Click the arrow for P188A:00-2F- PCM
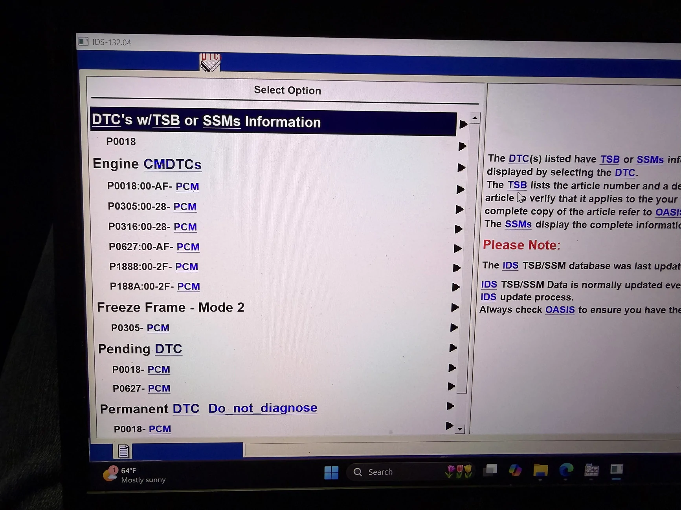The height and width of the screenshot is (510, 681). pos(456,287)
